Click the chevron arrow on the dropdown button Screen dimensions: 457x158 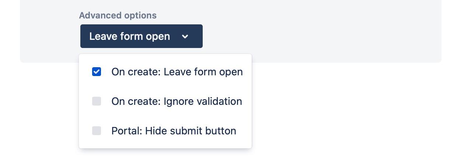tap(185, 36)
